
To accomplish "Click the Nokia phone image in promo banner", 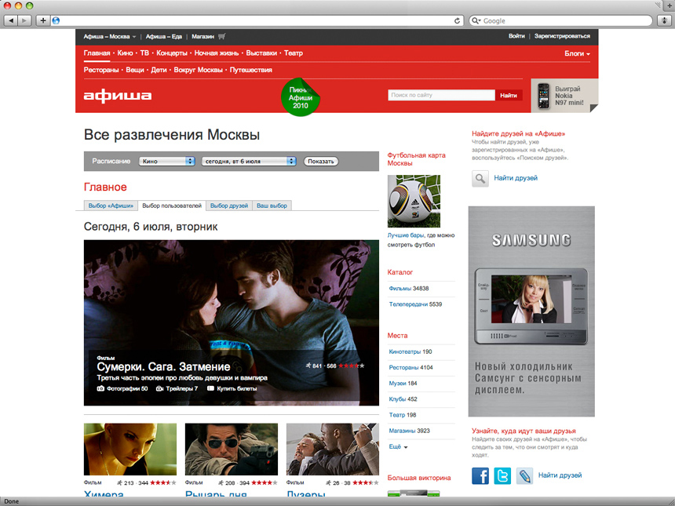I will coord(544,96).
